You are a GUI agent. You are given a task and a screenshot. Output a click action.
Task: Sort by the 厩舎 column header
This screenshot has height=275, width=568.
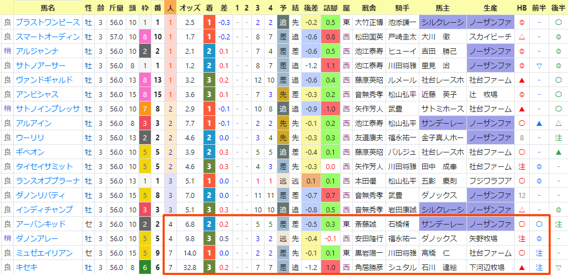tap(369, 7)
